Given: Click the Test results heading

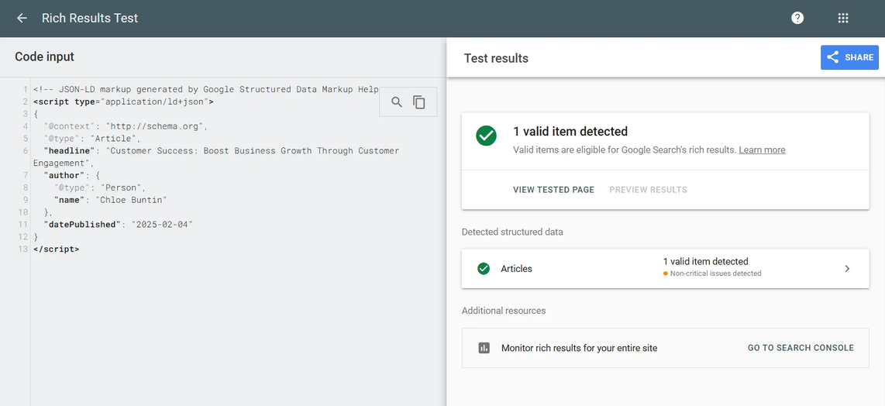Looking at the screenshot, I should 496,58.
